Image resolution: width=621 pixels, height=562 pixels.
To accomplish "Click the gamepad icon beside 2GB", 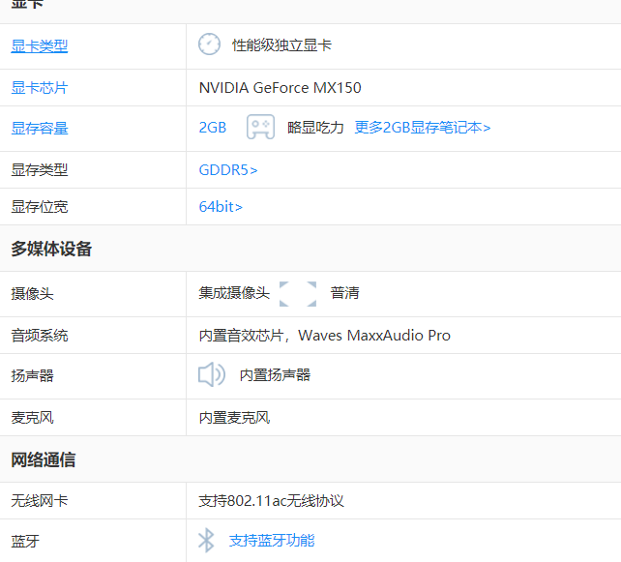I will pos(260,127).
